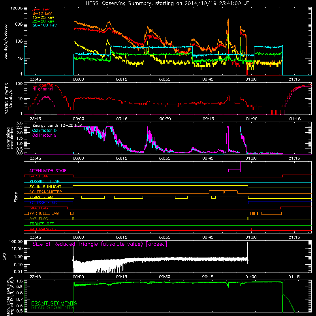Click the BAD_PACKETS flag label
Viewport: 316px width, 316px height.
(x=43, y=229)
